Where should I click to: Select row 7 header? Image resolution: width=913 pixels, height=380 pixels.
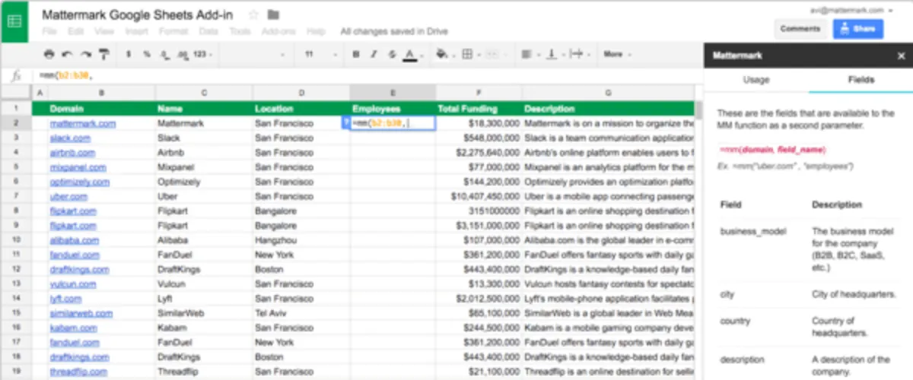click(x=15, y=197)
